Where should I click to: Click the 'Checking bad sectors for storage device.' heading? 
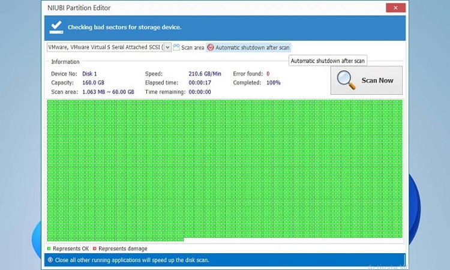[x=125, y=27]
